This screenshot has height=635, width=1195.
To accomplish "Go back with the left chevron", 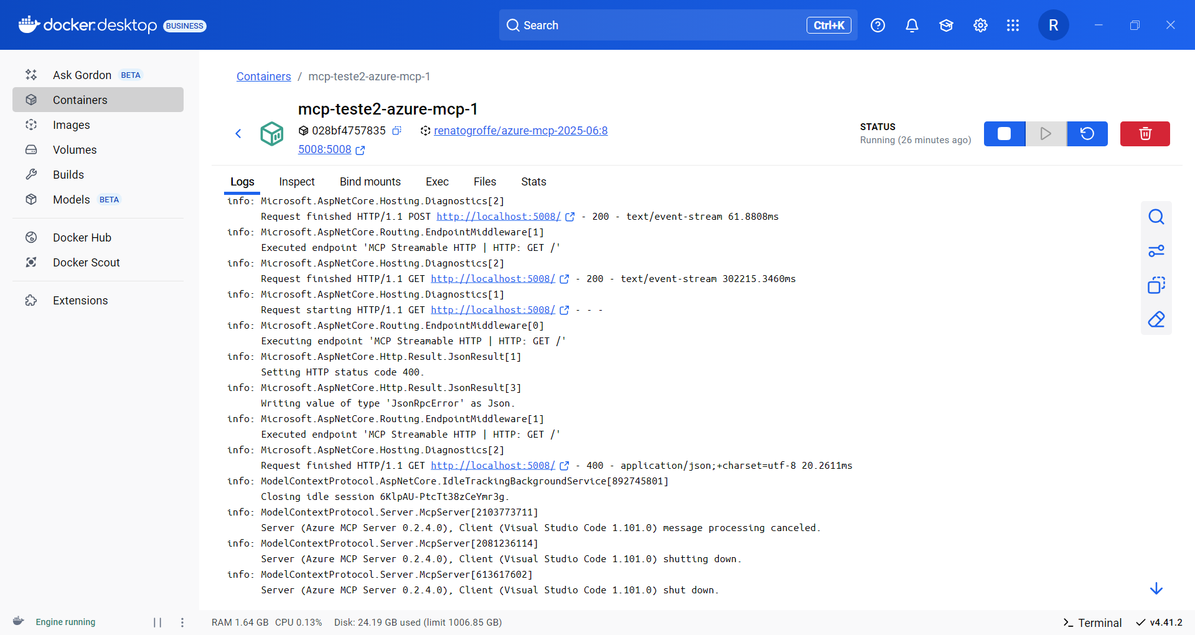I will click(x=238, y=133).
